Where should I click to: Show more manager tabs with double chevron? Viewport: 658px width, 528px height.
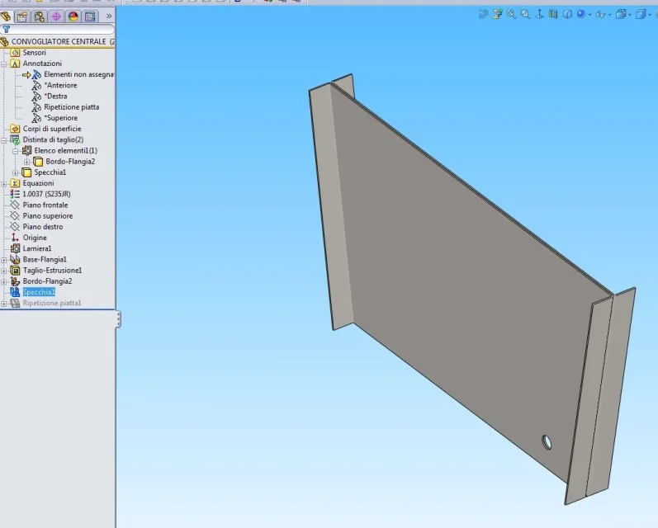coord(109,16)
